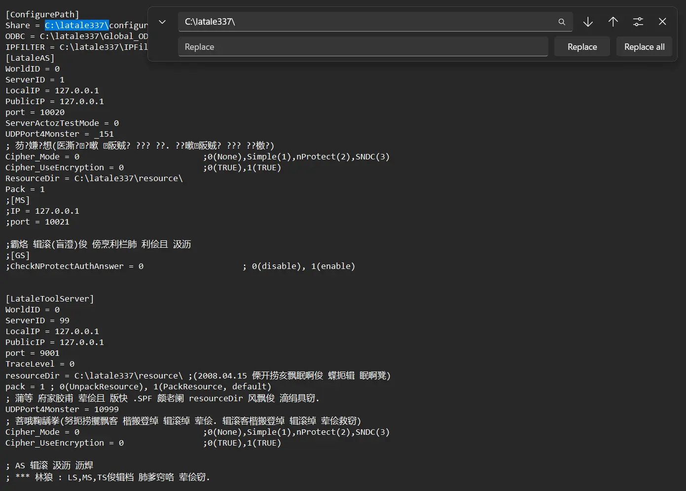The height and width of the screenshot is (491, 686).
Task: Click the TraceLevel = 0 line
Action: 40,364
